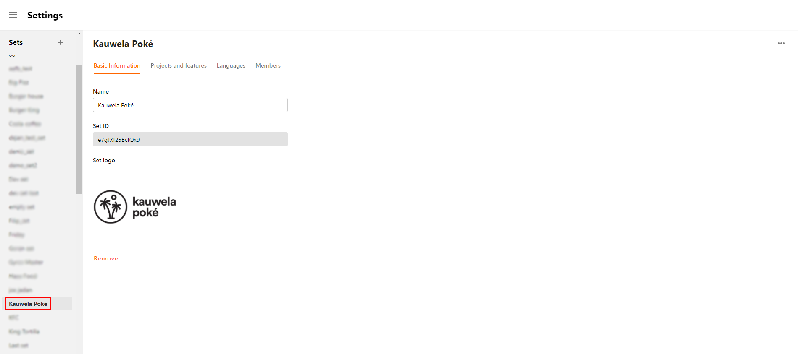Click the Kauwela Poké logo image
The image size is (798, 354).
click(x=135, y=207)
